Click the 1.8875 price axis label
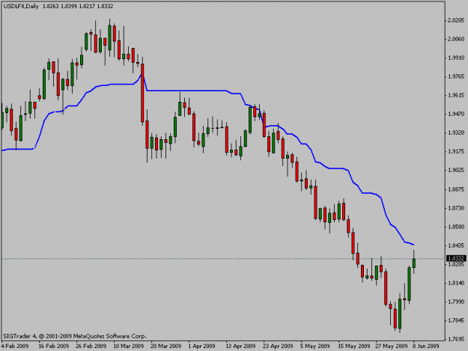The width and height of the screenshot is (468, 351). click(456, 189)
